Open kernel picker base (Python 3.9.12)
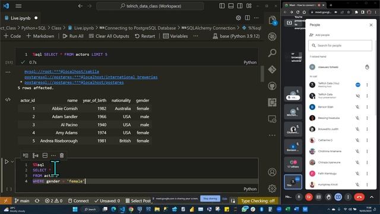The width and height of the screenshot is (380, 214). pos(236,36)
